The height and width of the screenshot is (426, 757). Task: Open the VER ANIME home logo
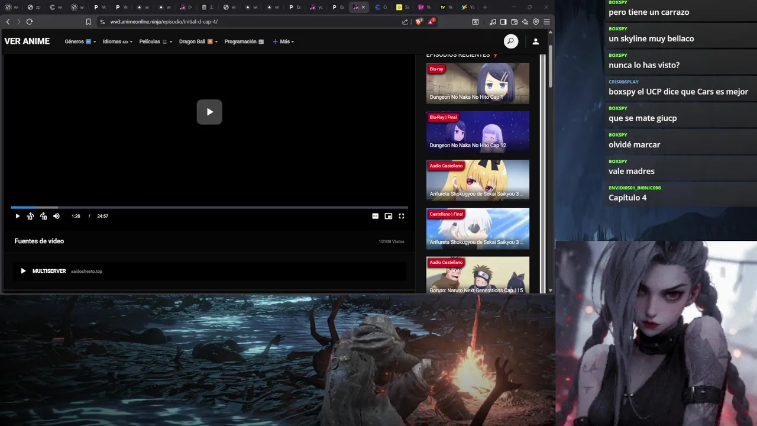pyautogui.click(x=27, y=41)
